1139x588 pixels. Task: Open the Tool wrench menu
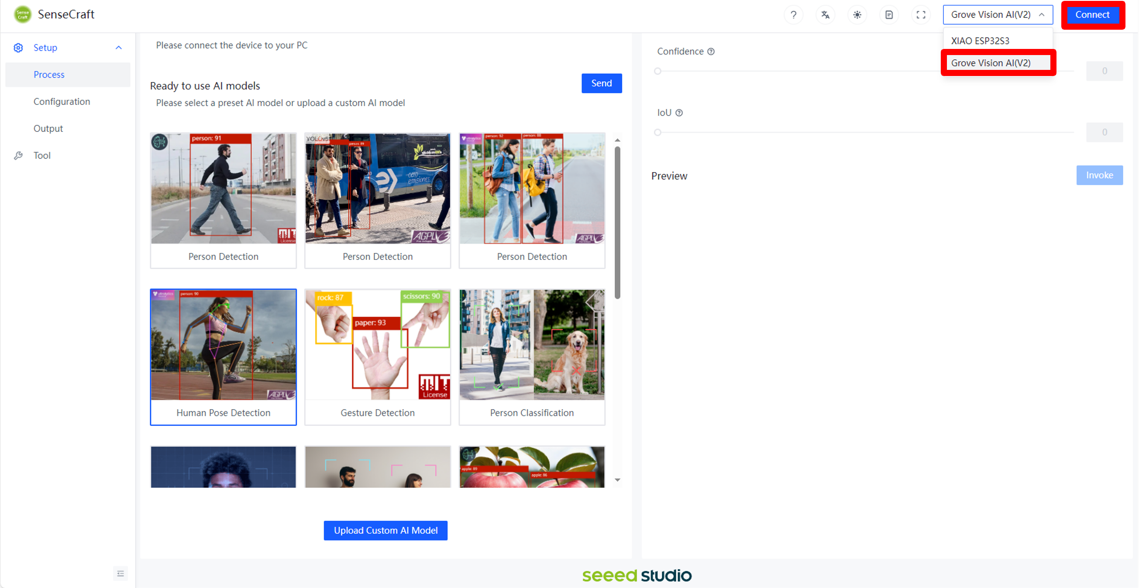(41, 155)
